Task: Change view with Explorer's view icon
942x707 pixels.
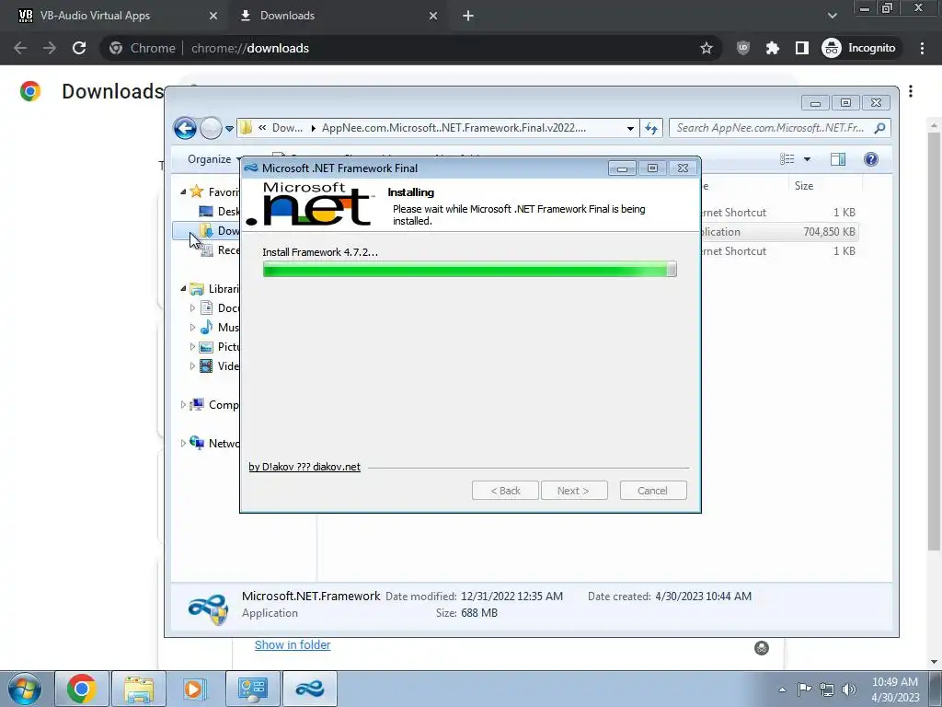Action: (x=787, y=158)
